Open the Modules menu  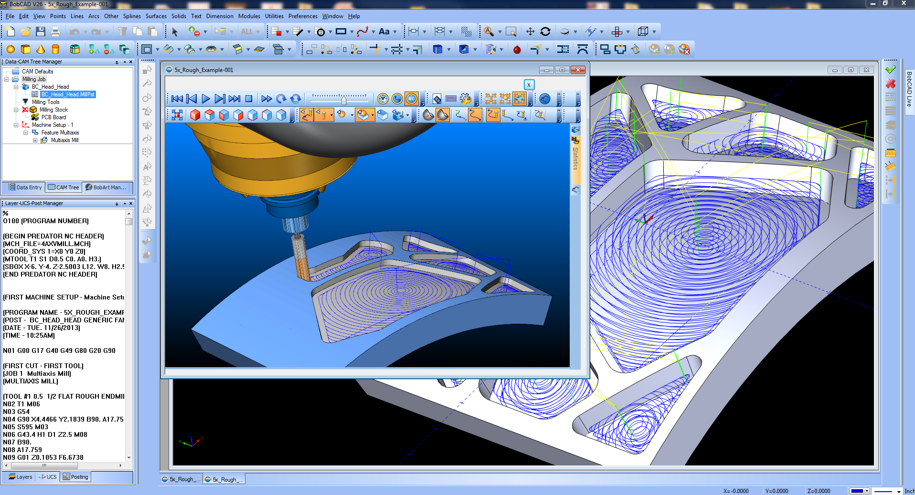click(249, 16)
